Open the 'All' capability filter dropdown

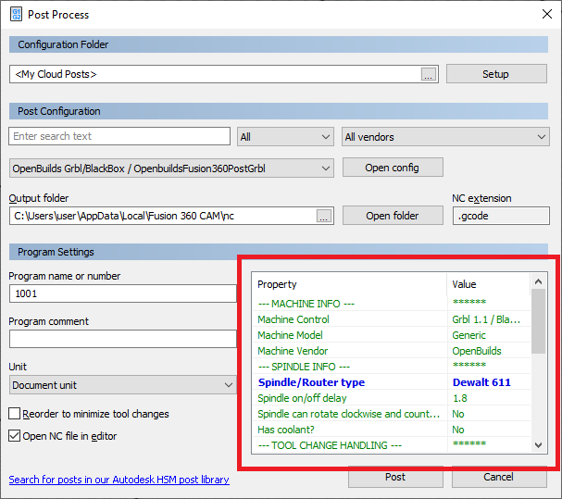(285, 137)
